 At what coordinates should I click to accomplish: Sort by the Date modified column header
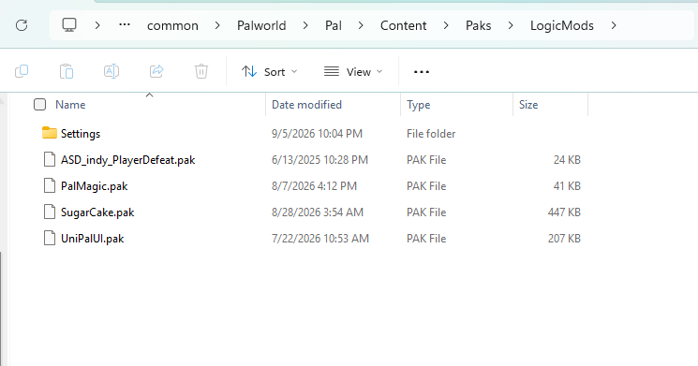point(306,105)
